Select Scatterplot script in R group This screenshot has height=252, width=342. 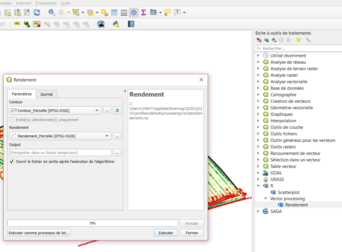[289, 192]
